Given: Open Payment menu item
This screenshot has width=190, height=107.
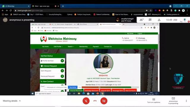Looking at the screenshot, I should 96,47.
